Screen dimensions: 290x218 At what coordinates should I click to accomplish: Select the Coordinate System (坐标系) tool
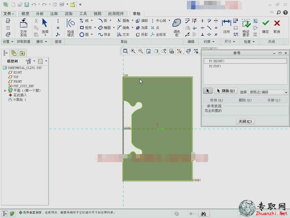point(159,35)
